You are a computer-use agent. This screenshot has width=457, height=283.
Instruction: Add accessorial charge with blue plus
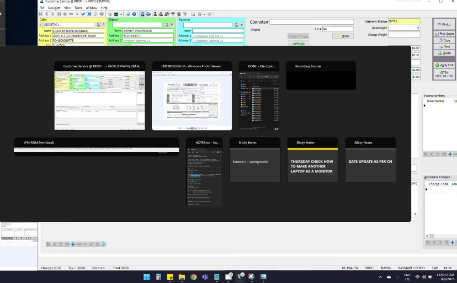(x=452, y=242)
